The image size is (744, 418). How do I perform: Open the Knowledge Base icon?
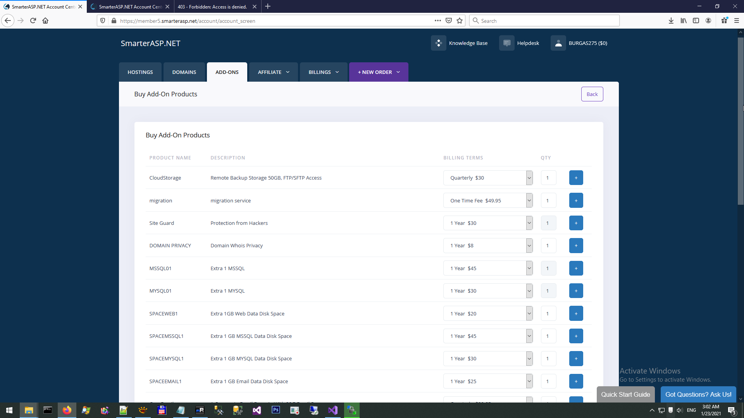438,43
